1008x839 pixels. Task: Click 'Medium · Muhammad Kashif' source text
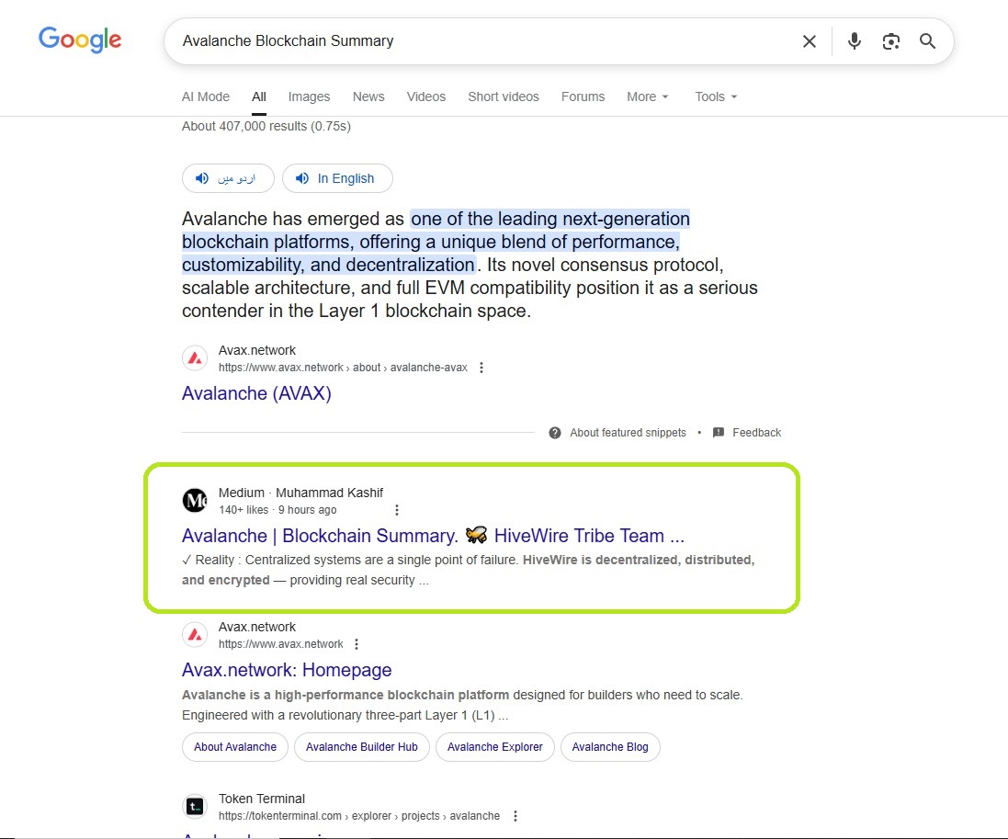point(300,493)
